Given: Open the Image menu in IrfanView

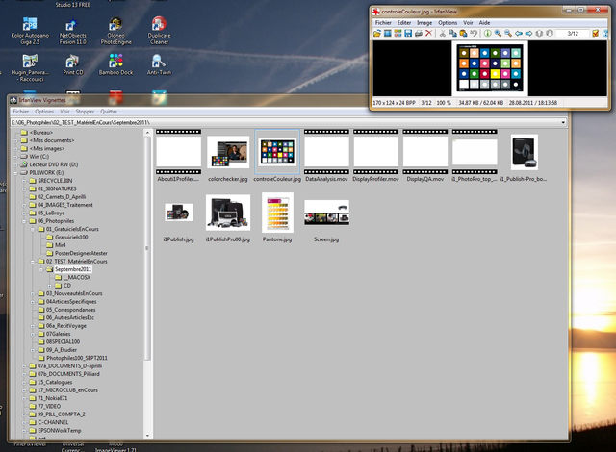Looking at the screenshot, I should click(x=423, y=21).
